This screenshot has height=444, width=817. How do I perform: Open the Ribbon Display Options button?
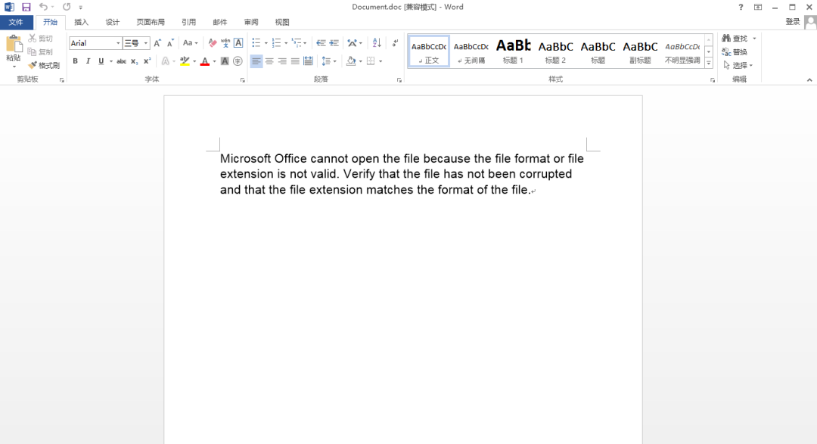[757, 8]
